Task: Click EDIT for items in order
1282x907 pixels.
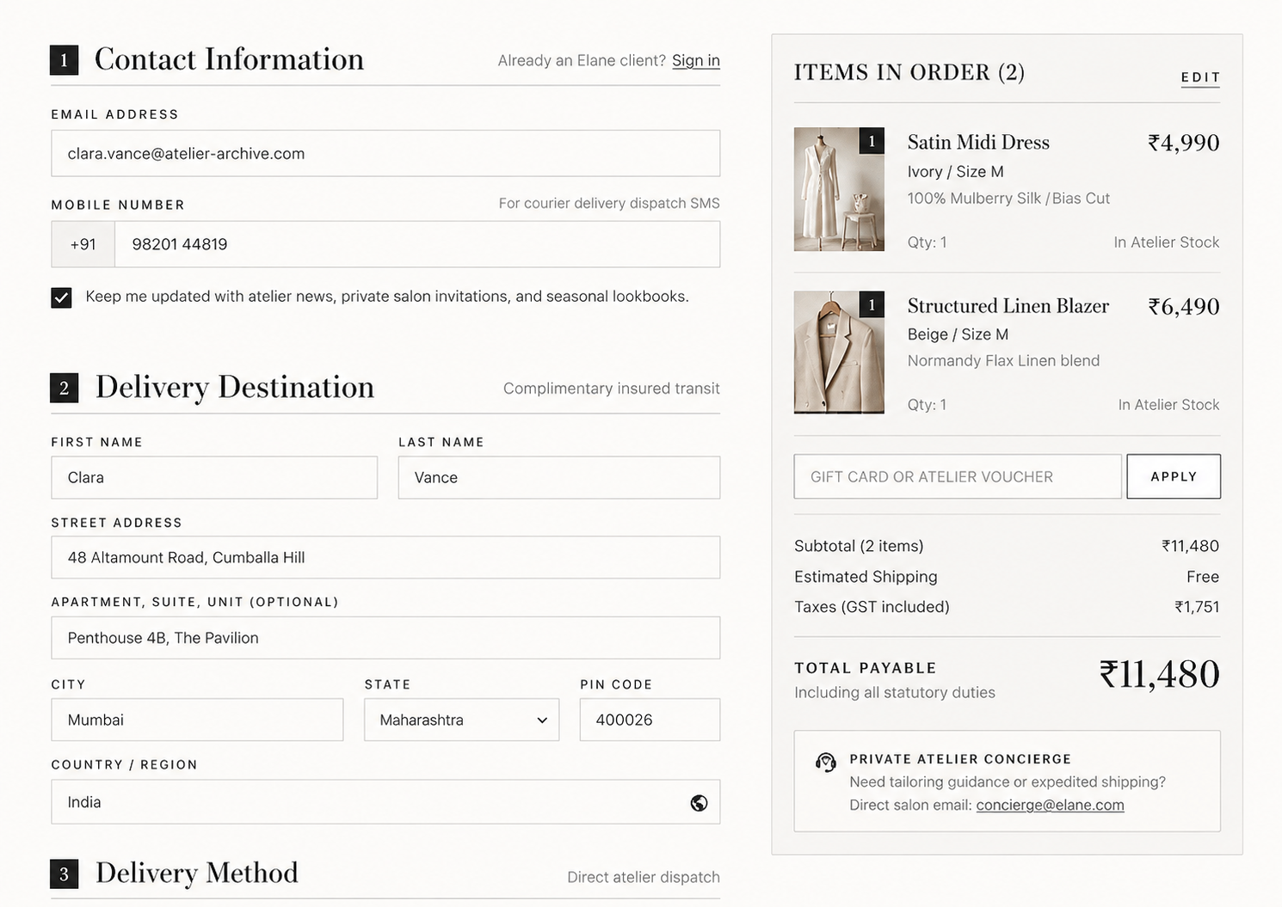Action: point(1200,77)
